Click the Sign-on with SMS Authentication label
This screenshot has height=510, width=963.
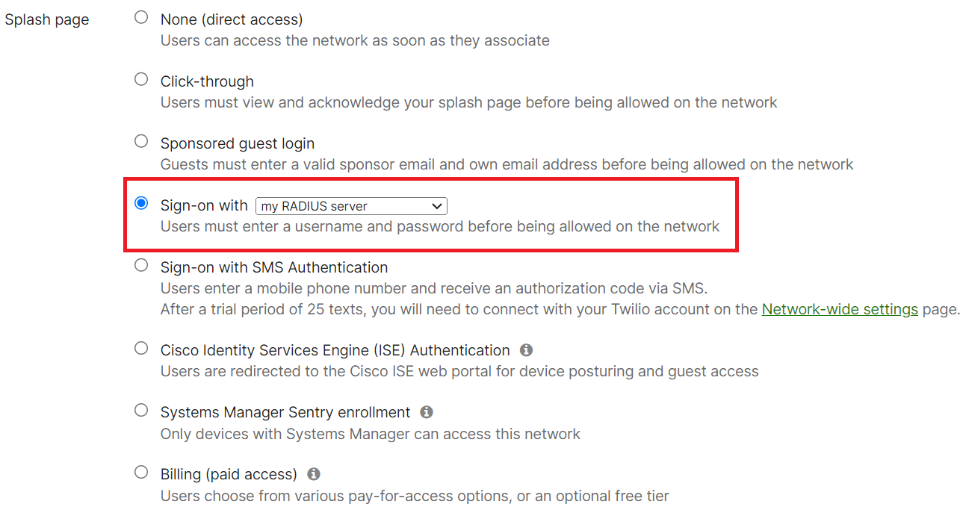point(273,267)
